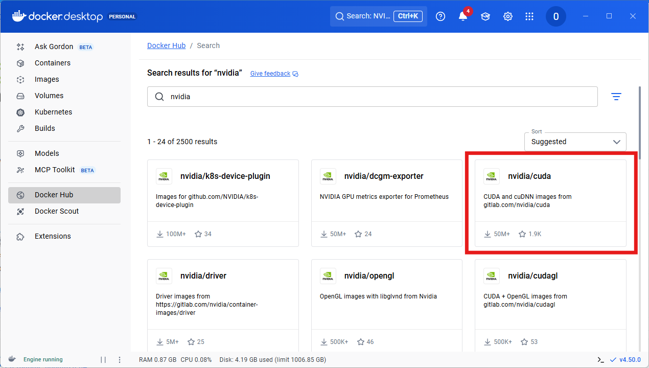Screen dimensions: 649x368
Task: Click the v4.50.0 version indicator
Action: 625,360
